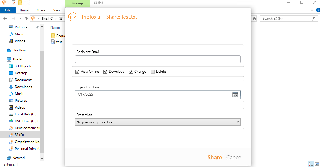Switch to the View ribbon tab
This screenshot has height=167, width=320.
tap(57, 10)
